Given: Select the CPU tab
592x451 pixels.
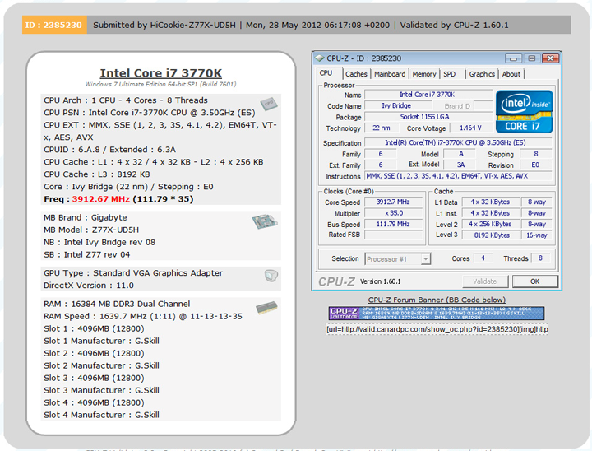Looking at the screenshot, I should click(x=326, y=73).
